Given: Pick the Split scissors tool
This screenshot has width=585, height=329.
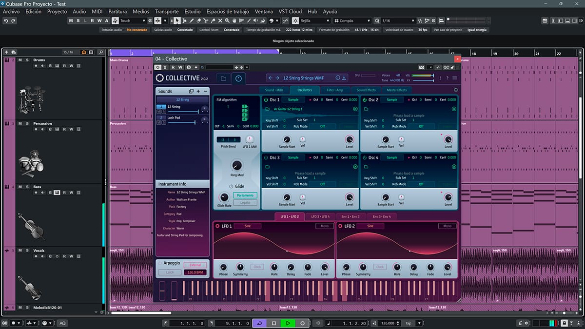Looking at the screenshot, I should tap(206, 21).
